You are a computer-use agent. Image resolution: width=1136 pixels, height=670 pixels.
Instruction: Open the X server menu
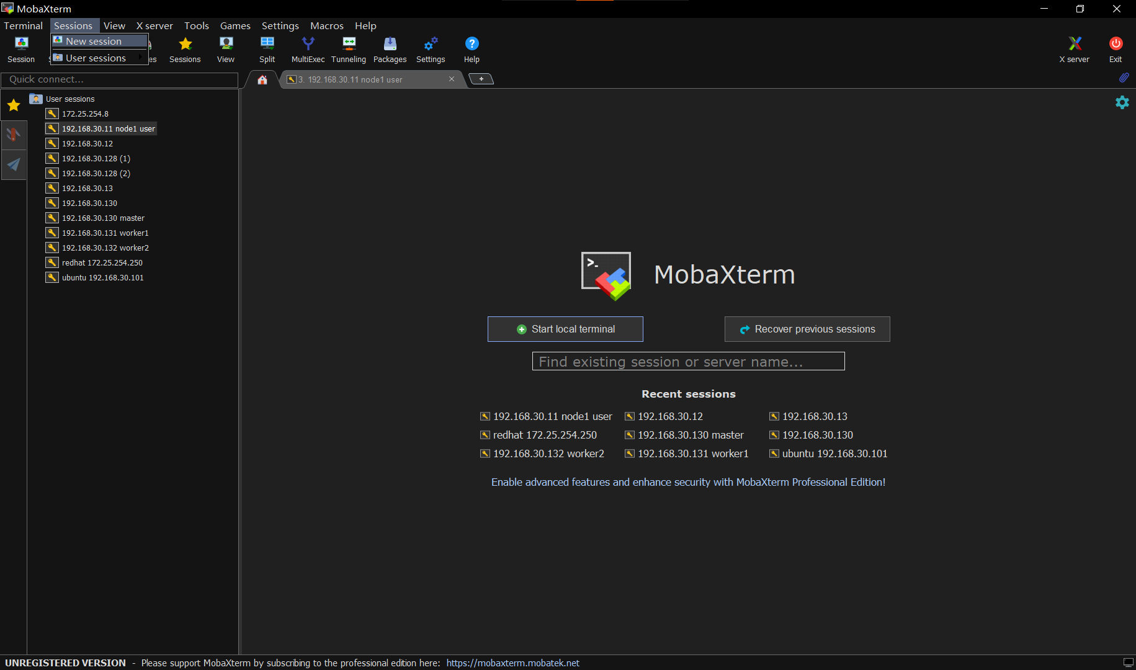pos(154,25)
